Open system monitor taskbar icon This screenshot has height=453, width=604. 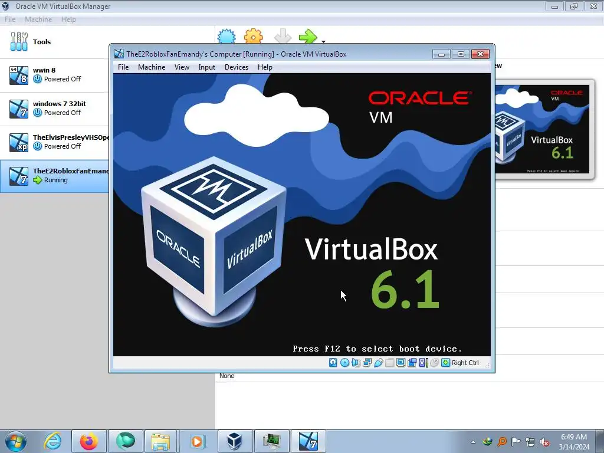[271, 441]
